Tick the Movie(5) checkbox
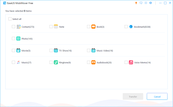The image size is (173, 107). (x=13, y=50)
